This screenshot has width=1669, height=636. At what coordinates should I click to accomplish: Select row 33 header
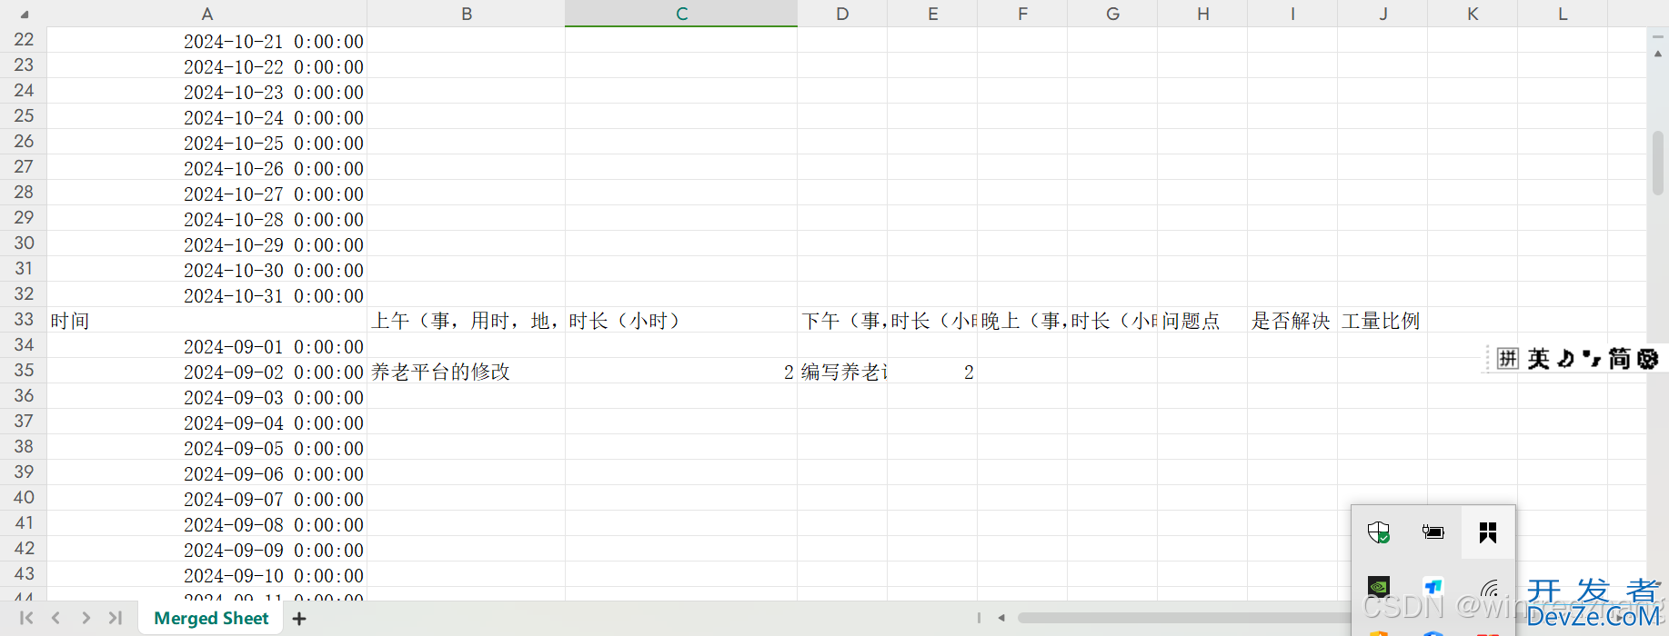24,320
